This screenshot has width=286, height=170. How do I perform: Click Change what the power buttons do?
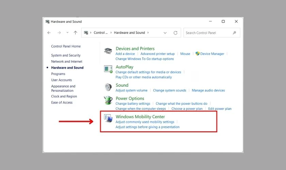181,103
